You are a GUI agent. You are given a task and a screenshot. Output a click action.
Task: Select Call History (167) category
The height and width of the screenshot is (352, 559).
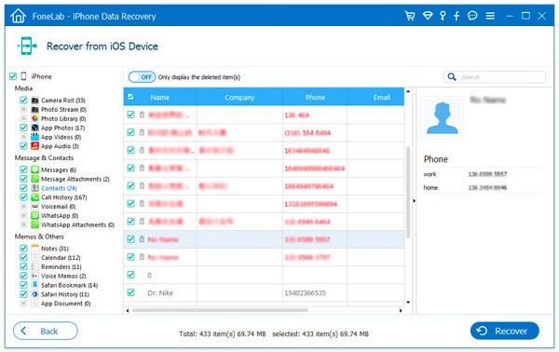63,197
